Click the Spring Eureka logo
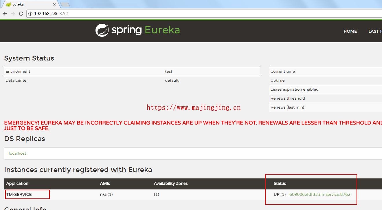Screen dimensions: 382x210 [137, 30]
